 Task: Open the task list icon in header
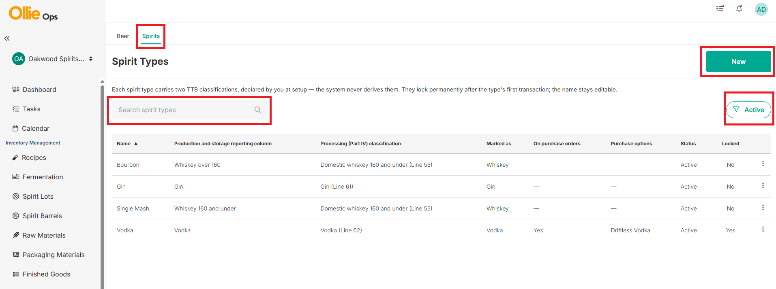pos(720,8)
